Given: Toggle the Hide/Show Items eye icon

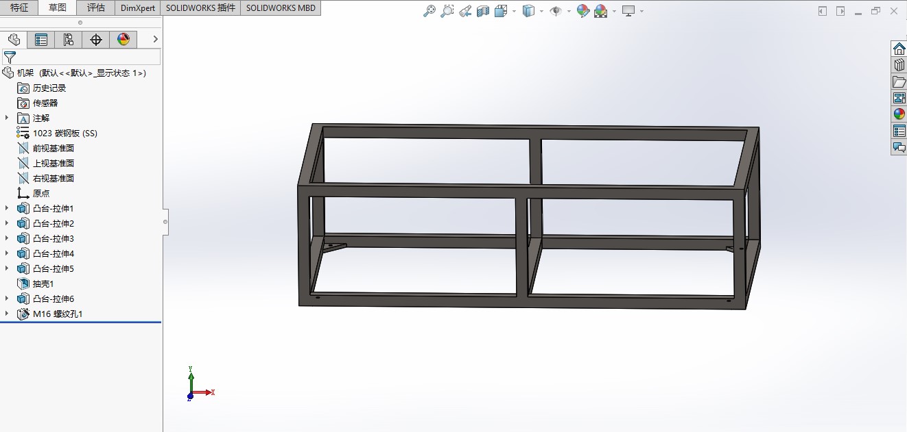Looking at the screenshot, I should (556, 11).
